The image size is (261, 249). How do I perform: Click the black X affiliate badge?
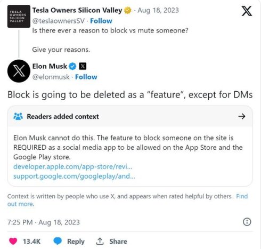[x=83, y=66]
